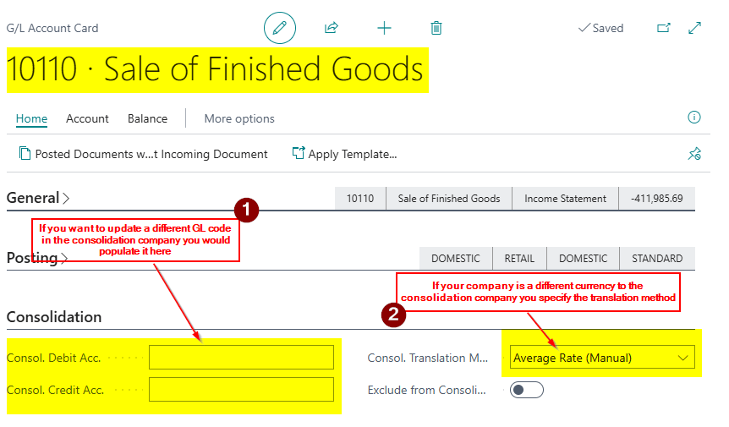The image size is (729, 427).
Task: Click the Apply Template button
Action: coord(344,154)
